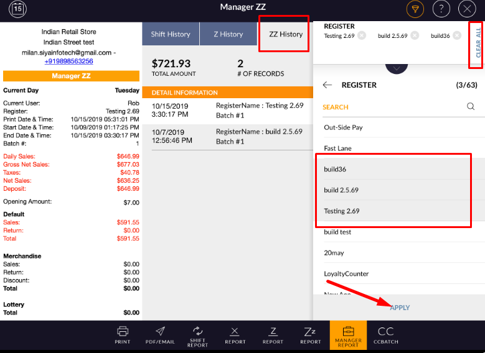485x353 pixels.
Task: Click the filter funnel icon
Action: (x=414, y=9)
